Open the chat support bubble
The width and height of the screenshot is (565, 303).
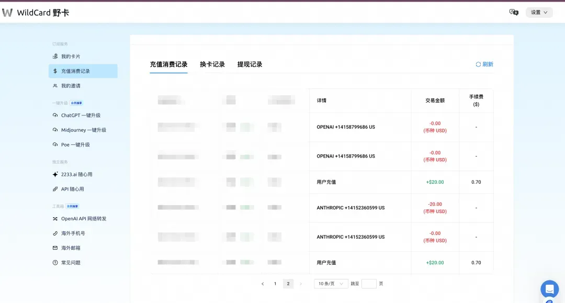(x=549, y=289)
